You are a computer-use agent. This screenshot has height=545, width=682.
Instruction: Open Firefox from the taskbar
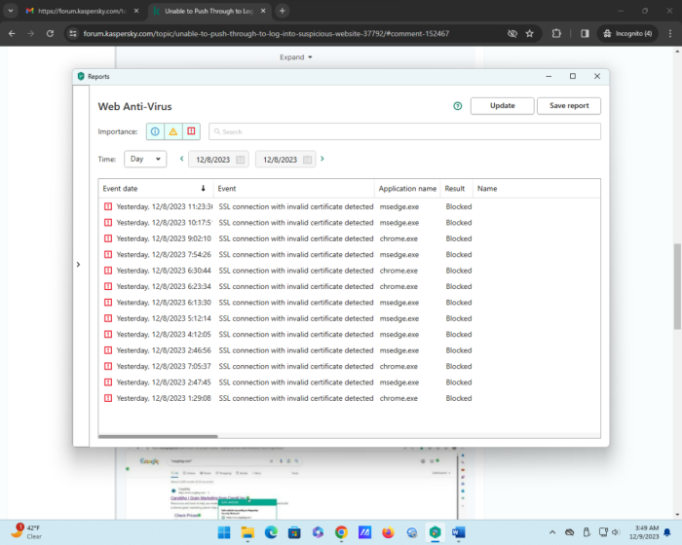[388, 532]
